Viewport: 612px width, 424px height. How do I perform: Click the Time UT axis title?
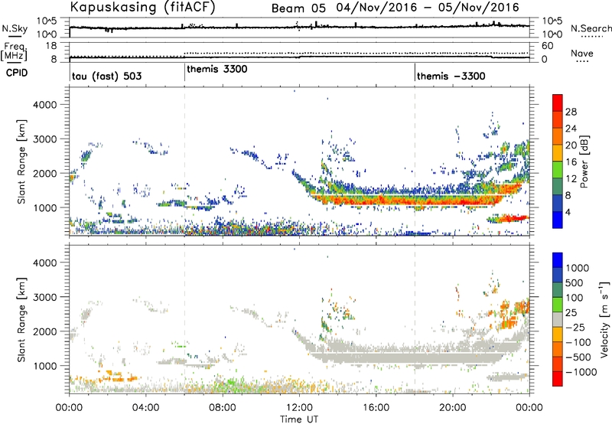(x=299, y=419)
